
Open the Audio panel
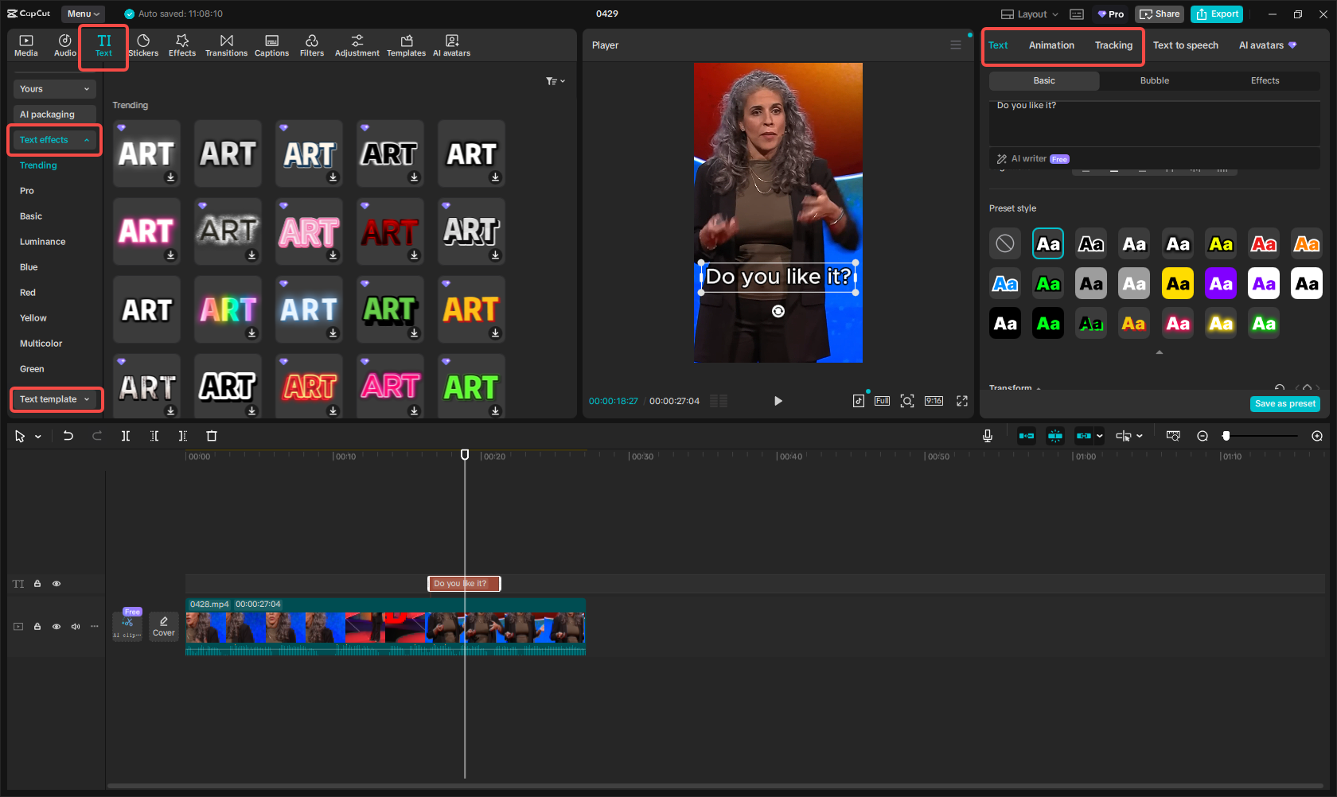[x=65, y=45]
